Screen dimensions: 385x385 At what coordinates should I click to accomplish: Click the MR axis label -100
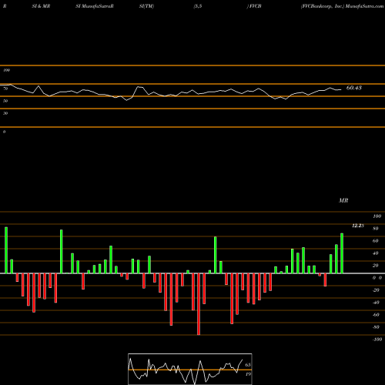377,340
